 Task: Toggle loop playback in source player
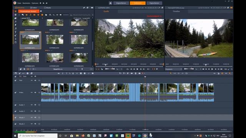coord(127,69)
